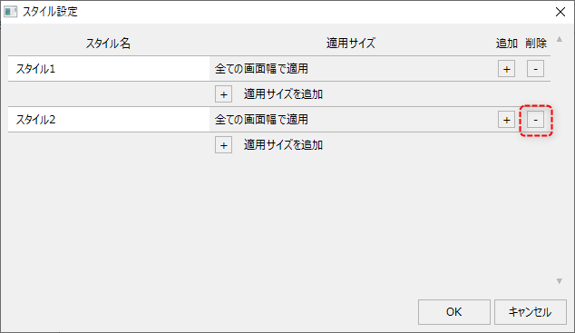This screenshot has width=575, height=333.
Task: Click the 適用サイズを追加 label under スタイル2
Action: coord(283,145)
